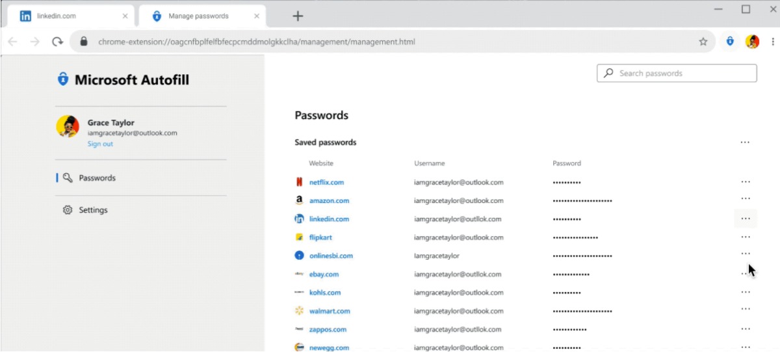Click the Search passwords field
The image size is (780, 352).
pos(677,74)
